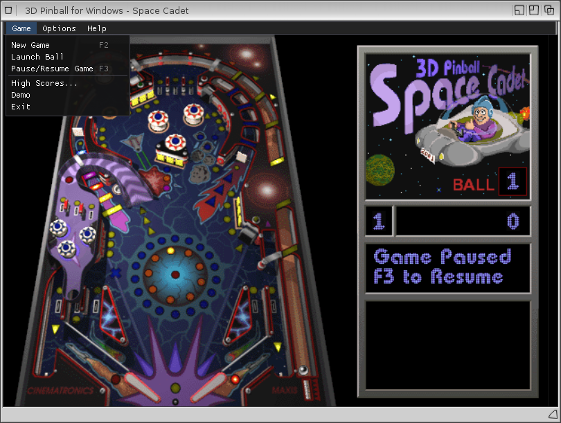Click the Space Cadet astronaut spaceship logo
This screenshot has width=561, height=423.
tap(471, 132)
